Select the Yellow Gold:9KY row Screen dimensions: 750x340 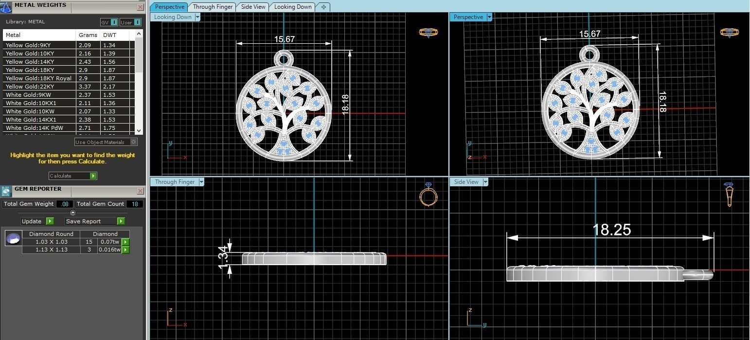(x=69, y=45)
